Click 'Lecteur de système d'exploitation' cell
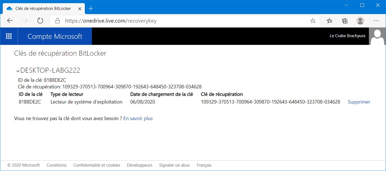The height and width of the screenshot is (171, 386). click(86, 102)
